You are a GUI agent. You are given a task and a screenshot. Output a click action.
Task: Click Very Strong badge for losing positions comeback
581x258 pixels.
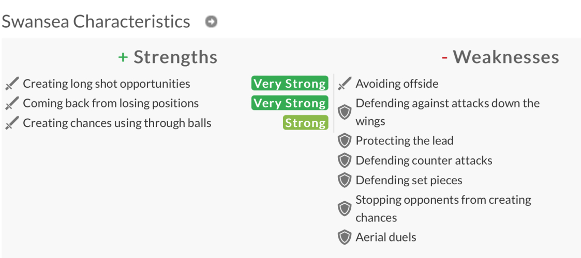290,103
